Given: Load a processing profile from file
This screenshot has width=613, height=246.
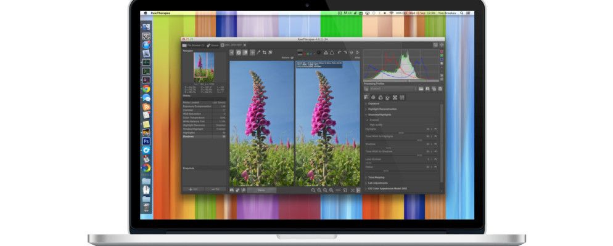Looking at the screenshot, I should click(421, 89).
